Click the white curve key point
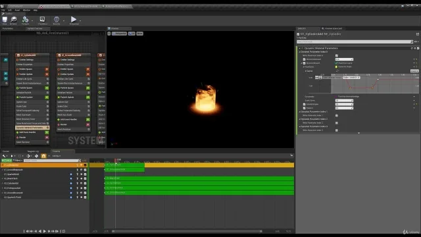 [x=378, y=79]
